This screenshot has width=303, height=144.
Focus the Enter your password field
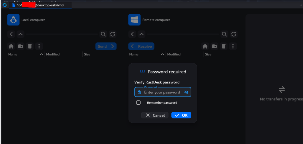163,92
